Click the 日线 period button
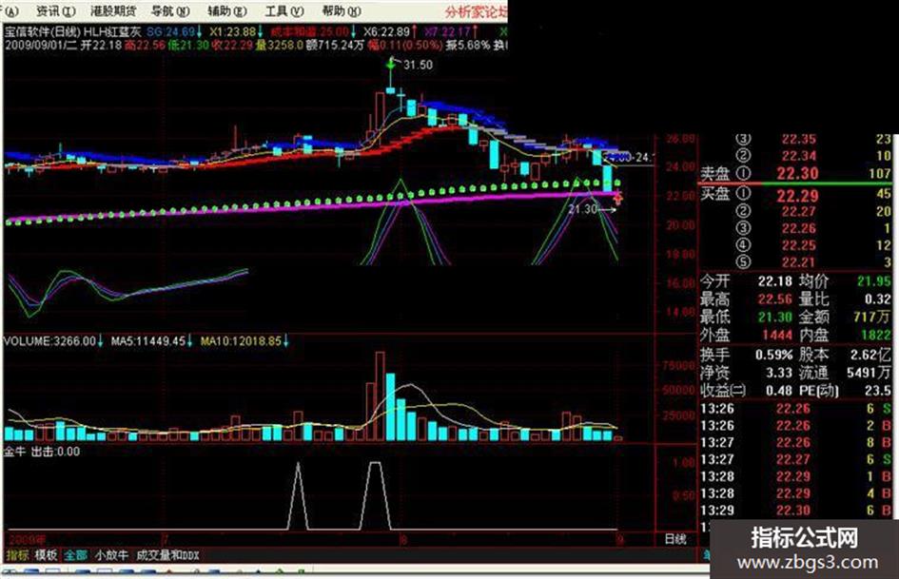This screenshot has height=579, width=899. coord(674,539)
